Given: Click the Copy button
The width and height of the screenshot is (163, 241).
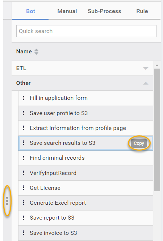Looking at the screenshot, I should (139, 143).
